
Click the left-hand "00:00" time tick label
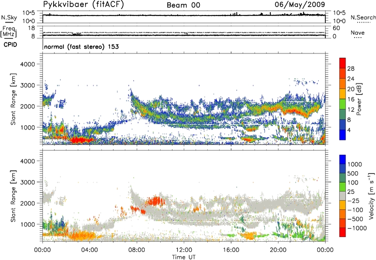point(42,250)
